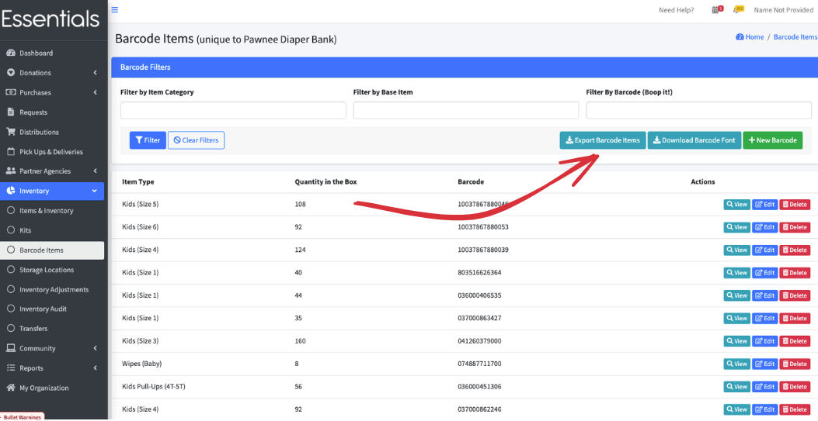Expand the Purchases submenu arrow

[95, 92]
